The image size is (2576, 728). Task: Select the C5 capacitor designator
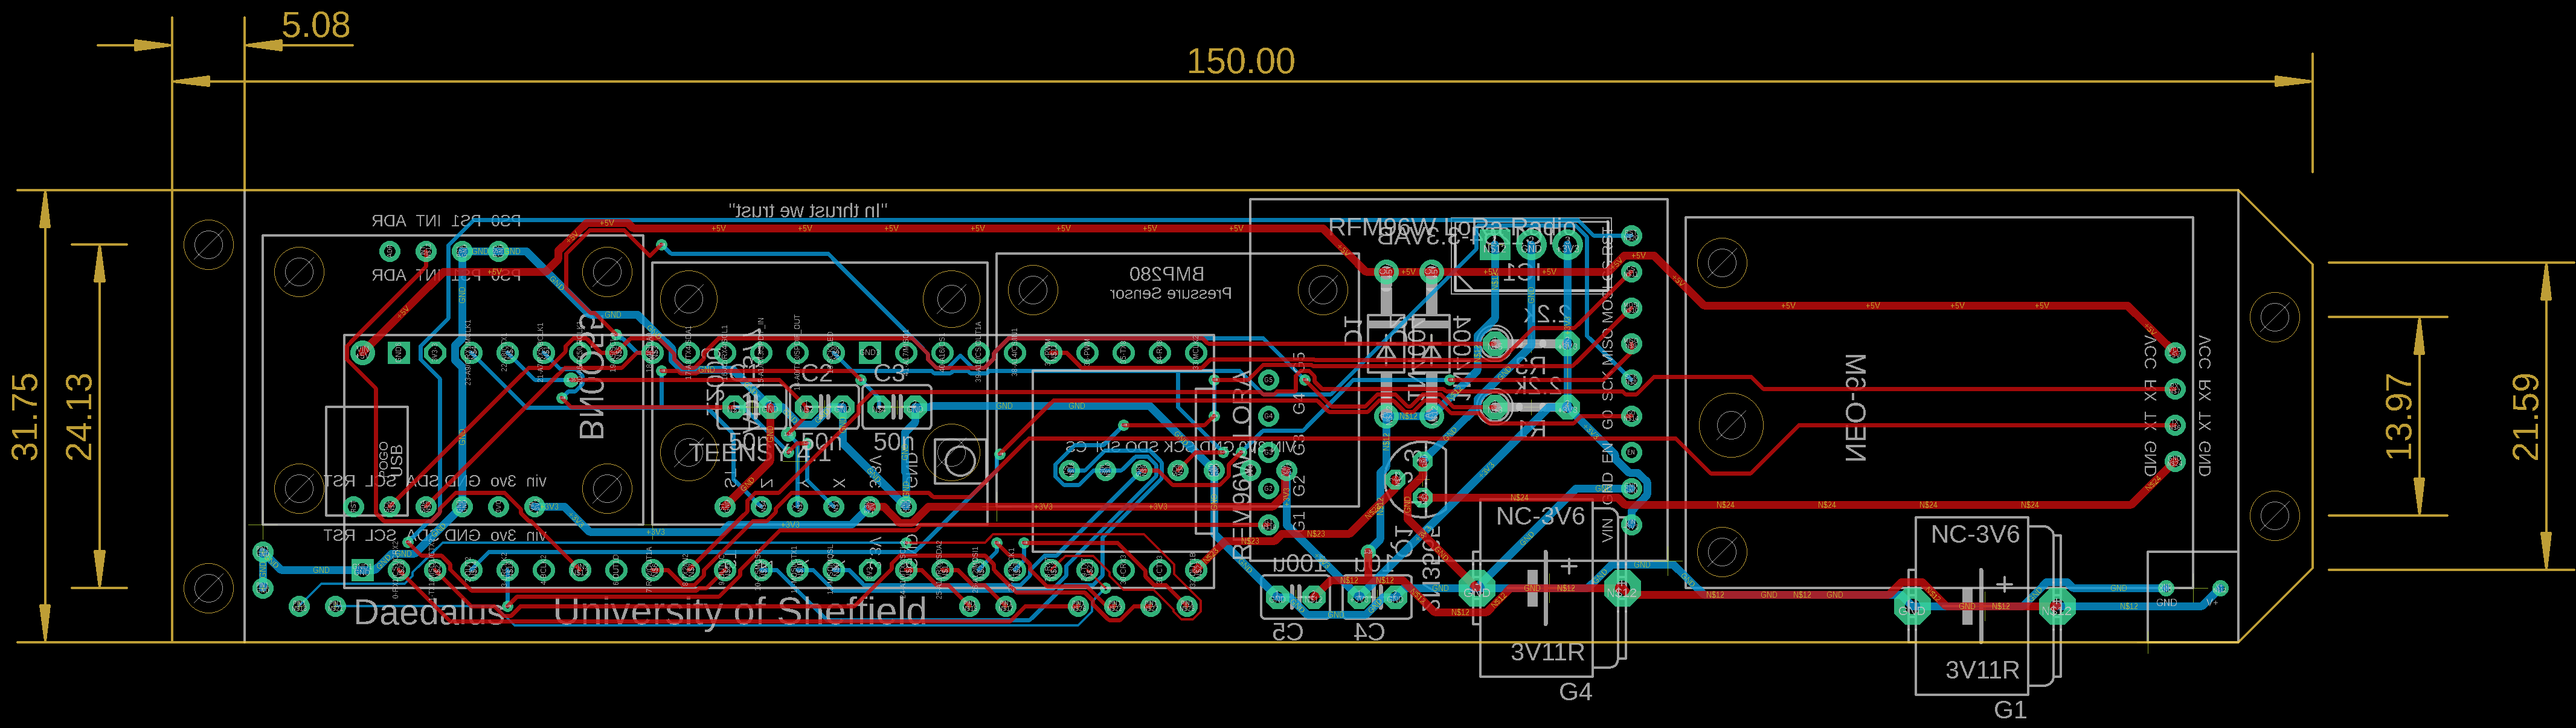click(1287, 632)
